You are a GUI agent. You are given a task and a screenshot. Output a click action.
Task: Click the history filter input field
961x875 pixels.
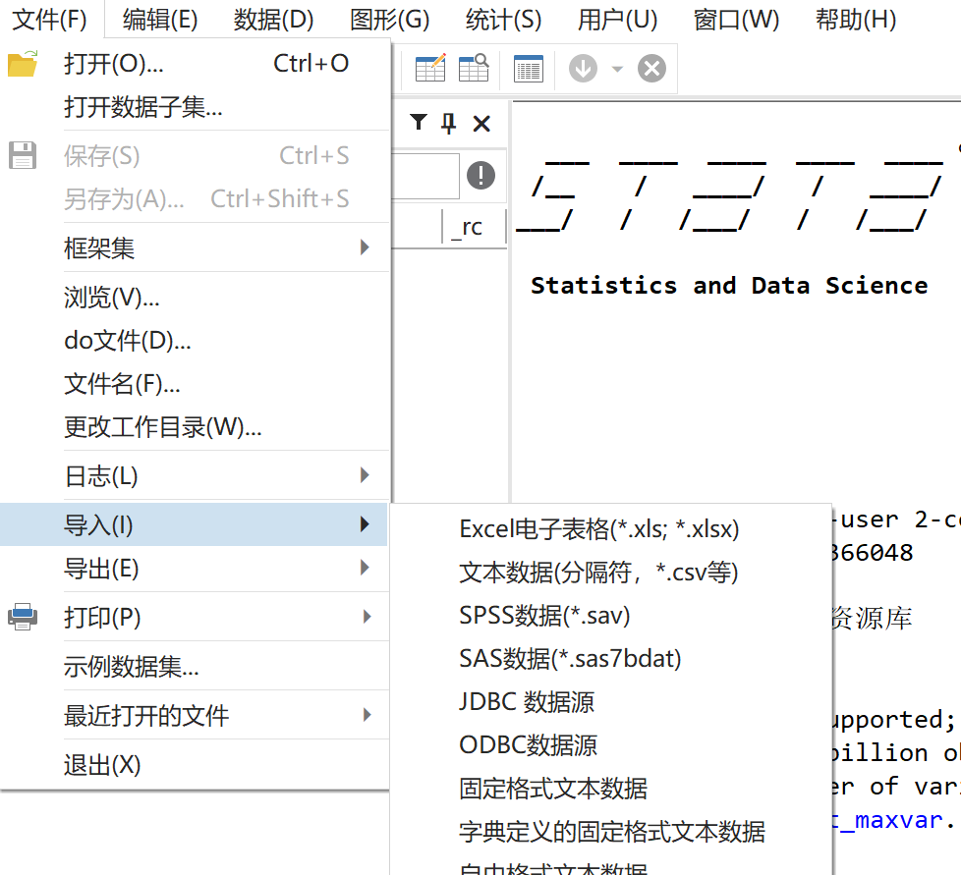point(425,176)
